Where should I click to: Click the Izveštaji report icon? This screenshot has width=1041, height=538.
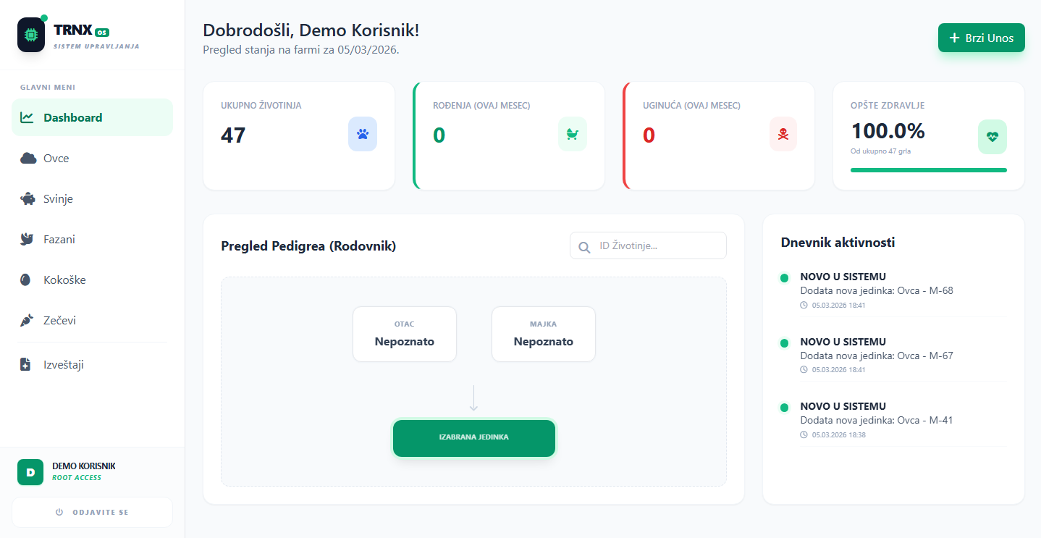[x=26, y=364]
